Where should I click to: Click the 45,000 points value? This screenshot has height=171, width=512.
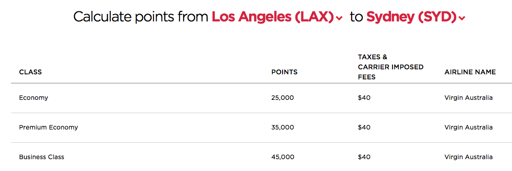click(283, 157)
